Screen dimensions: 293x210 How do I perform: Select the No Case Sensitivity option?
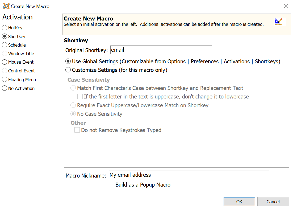click(x=73, y=114)
